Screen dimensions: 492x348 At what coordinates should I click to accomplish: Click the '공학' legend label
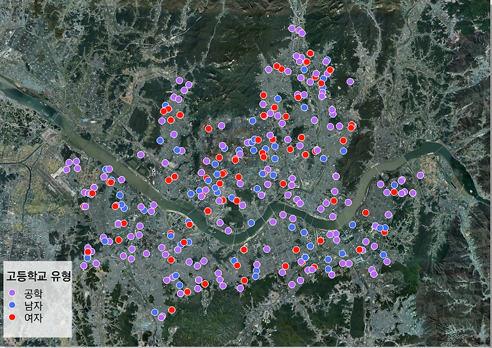click(x=33, y=294)
